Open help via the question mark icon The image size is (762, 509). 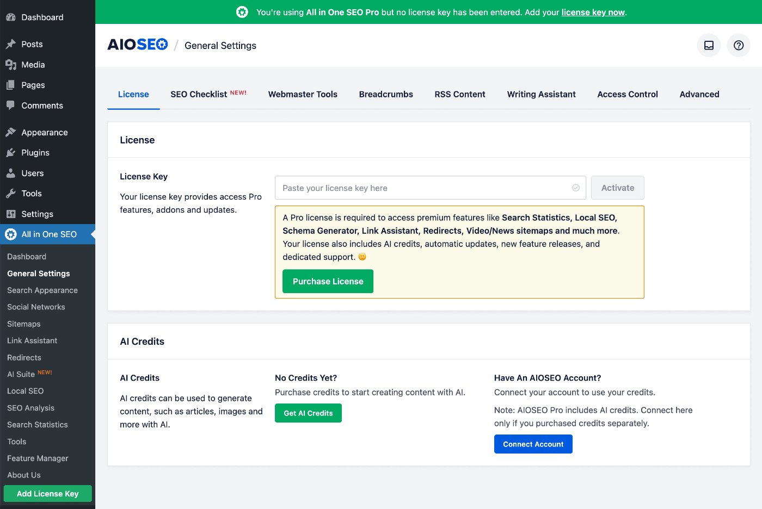[x=738, y=45]
